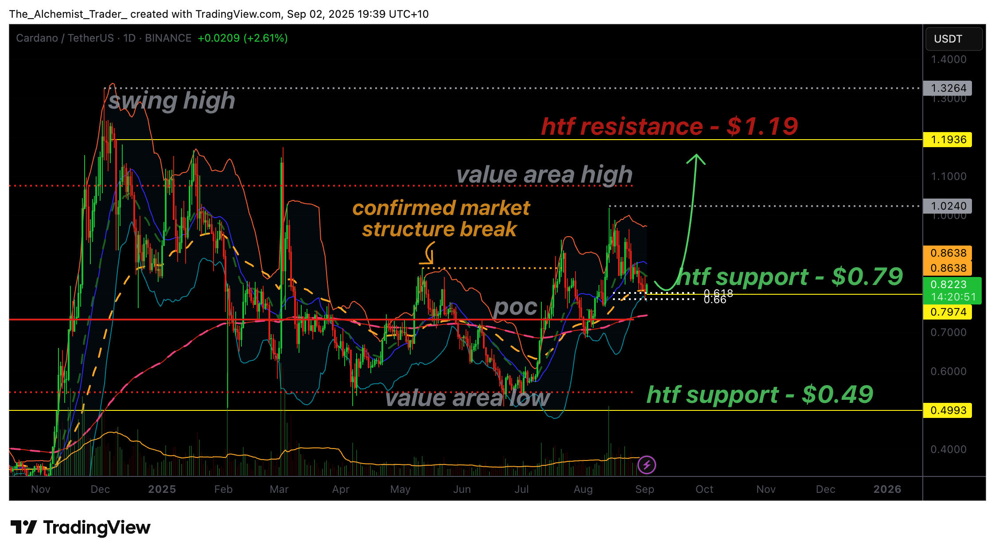The height and width of the screenshot is (554, 995).
Task: Click the htf support - $0.49 text
Action: (x=759, y=394)
